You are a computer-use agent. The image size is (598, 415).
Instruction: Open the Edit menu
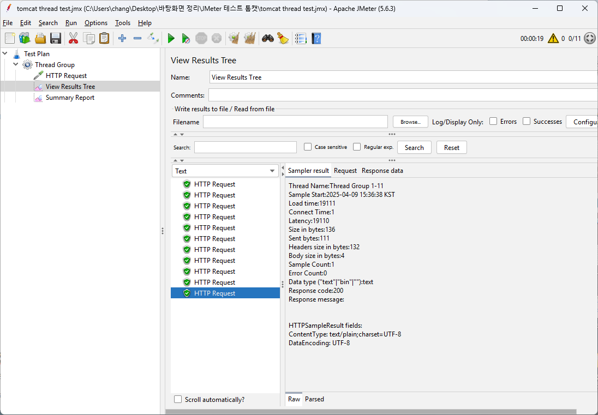point(26,23)
